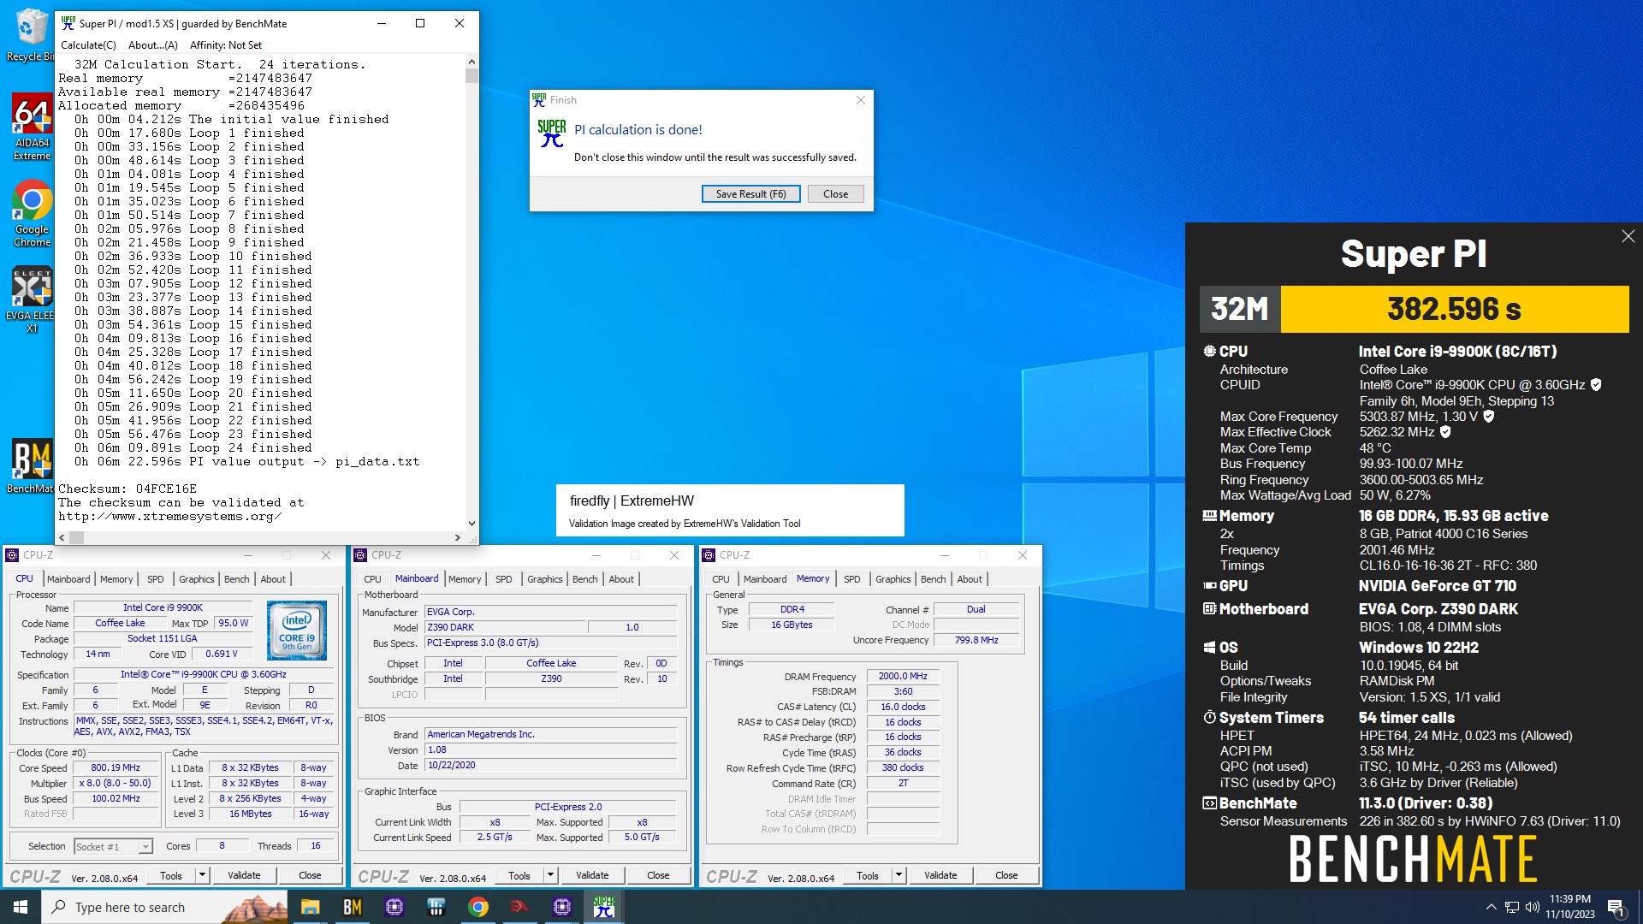Screen dimensions: 1643x924
Task: Click the Super PI horizontal scrollbar thumb
Action: tap(77, 538)
